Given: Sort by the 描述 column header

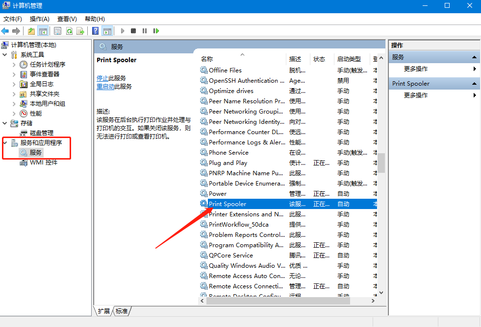Looking at the screenshot, I should point(298,59).
